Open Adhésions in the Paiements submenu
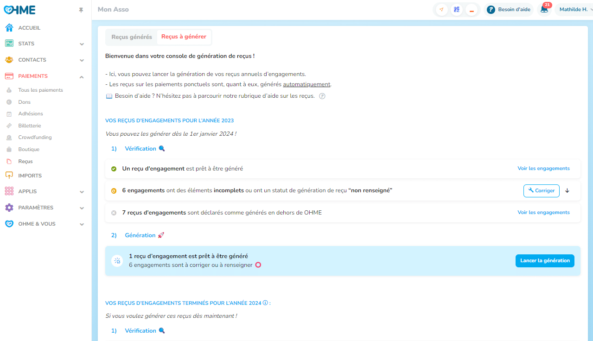 [31, 114]
